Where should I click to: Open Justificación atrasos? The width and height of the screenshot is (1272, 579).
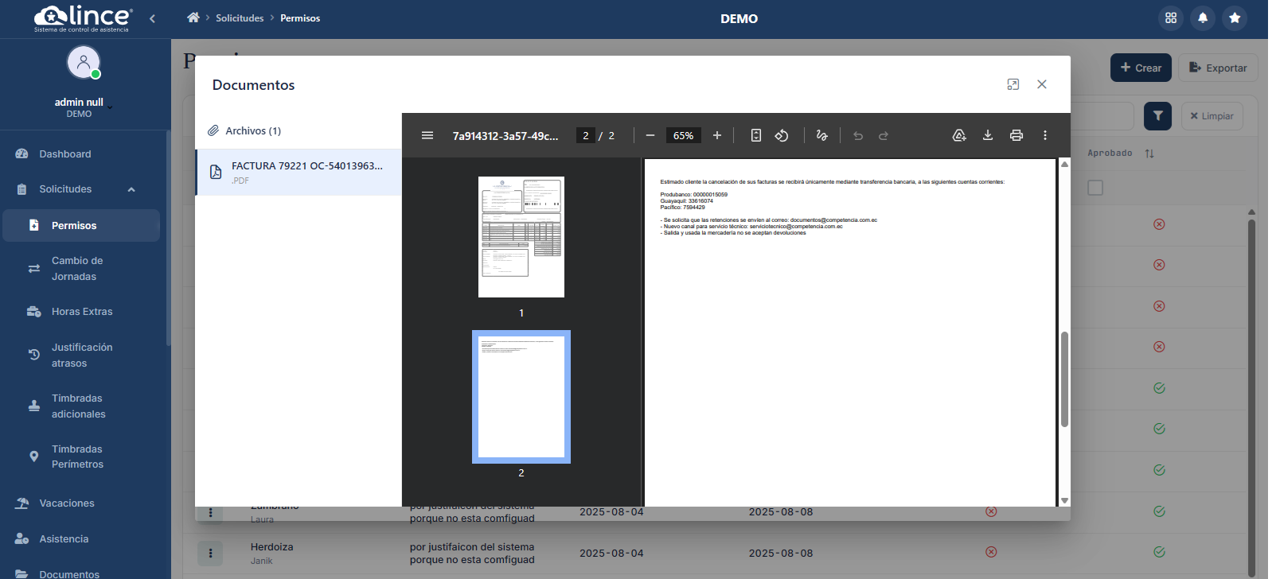click(x=81, y=356)
